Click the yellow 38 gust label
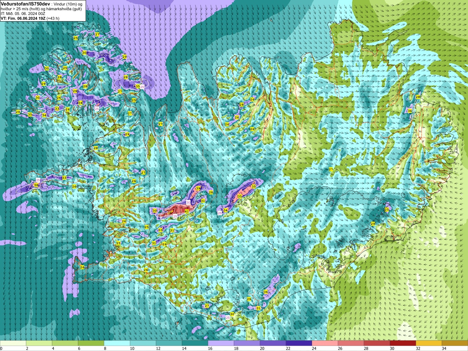The image size is (468, 351). coord(36,185)
